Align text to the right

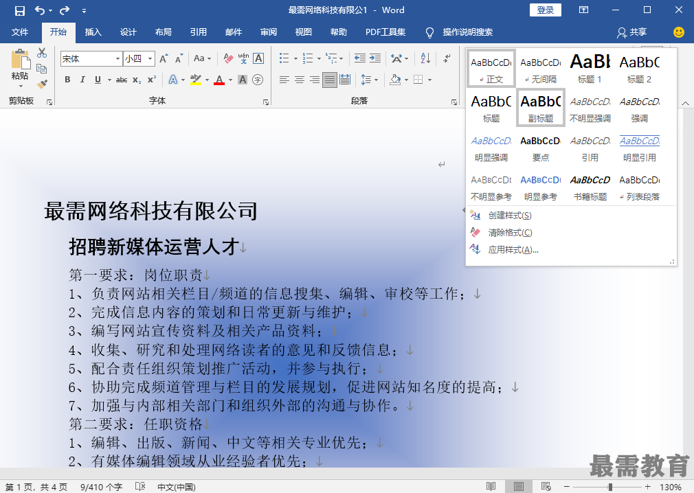(x=314, y=80)
